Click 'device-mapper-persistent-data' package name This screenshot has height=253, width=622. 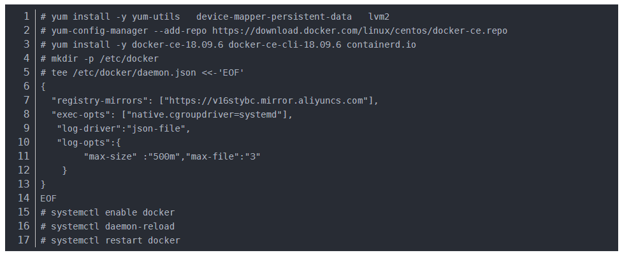[274, 17]
